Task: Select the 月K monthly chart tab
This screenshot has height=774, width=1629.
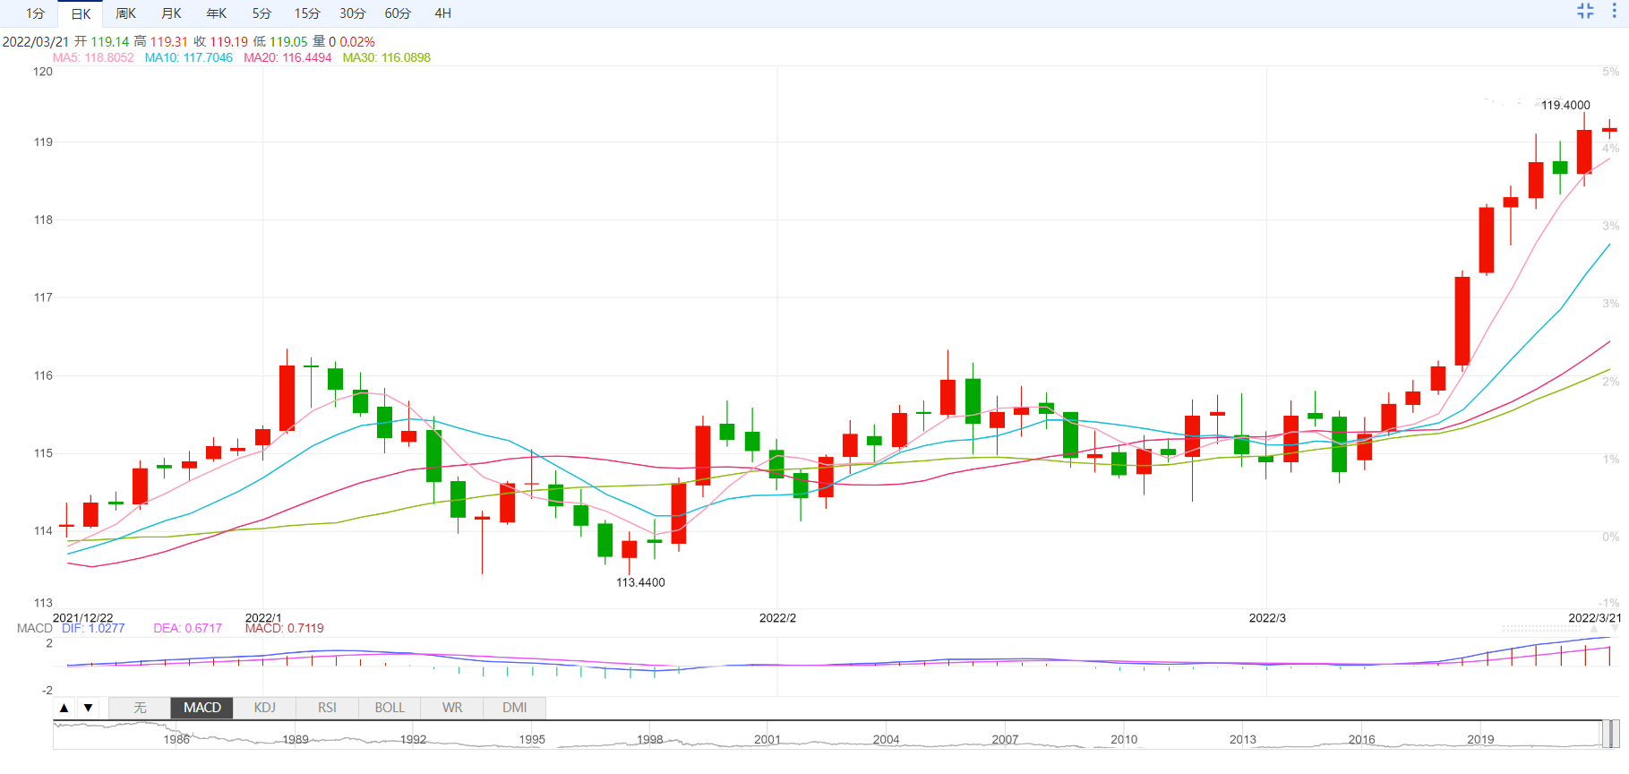Action: coord(171,13)
